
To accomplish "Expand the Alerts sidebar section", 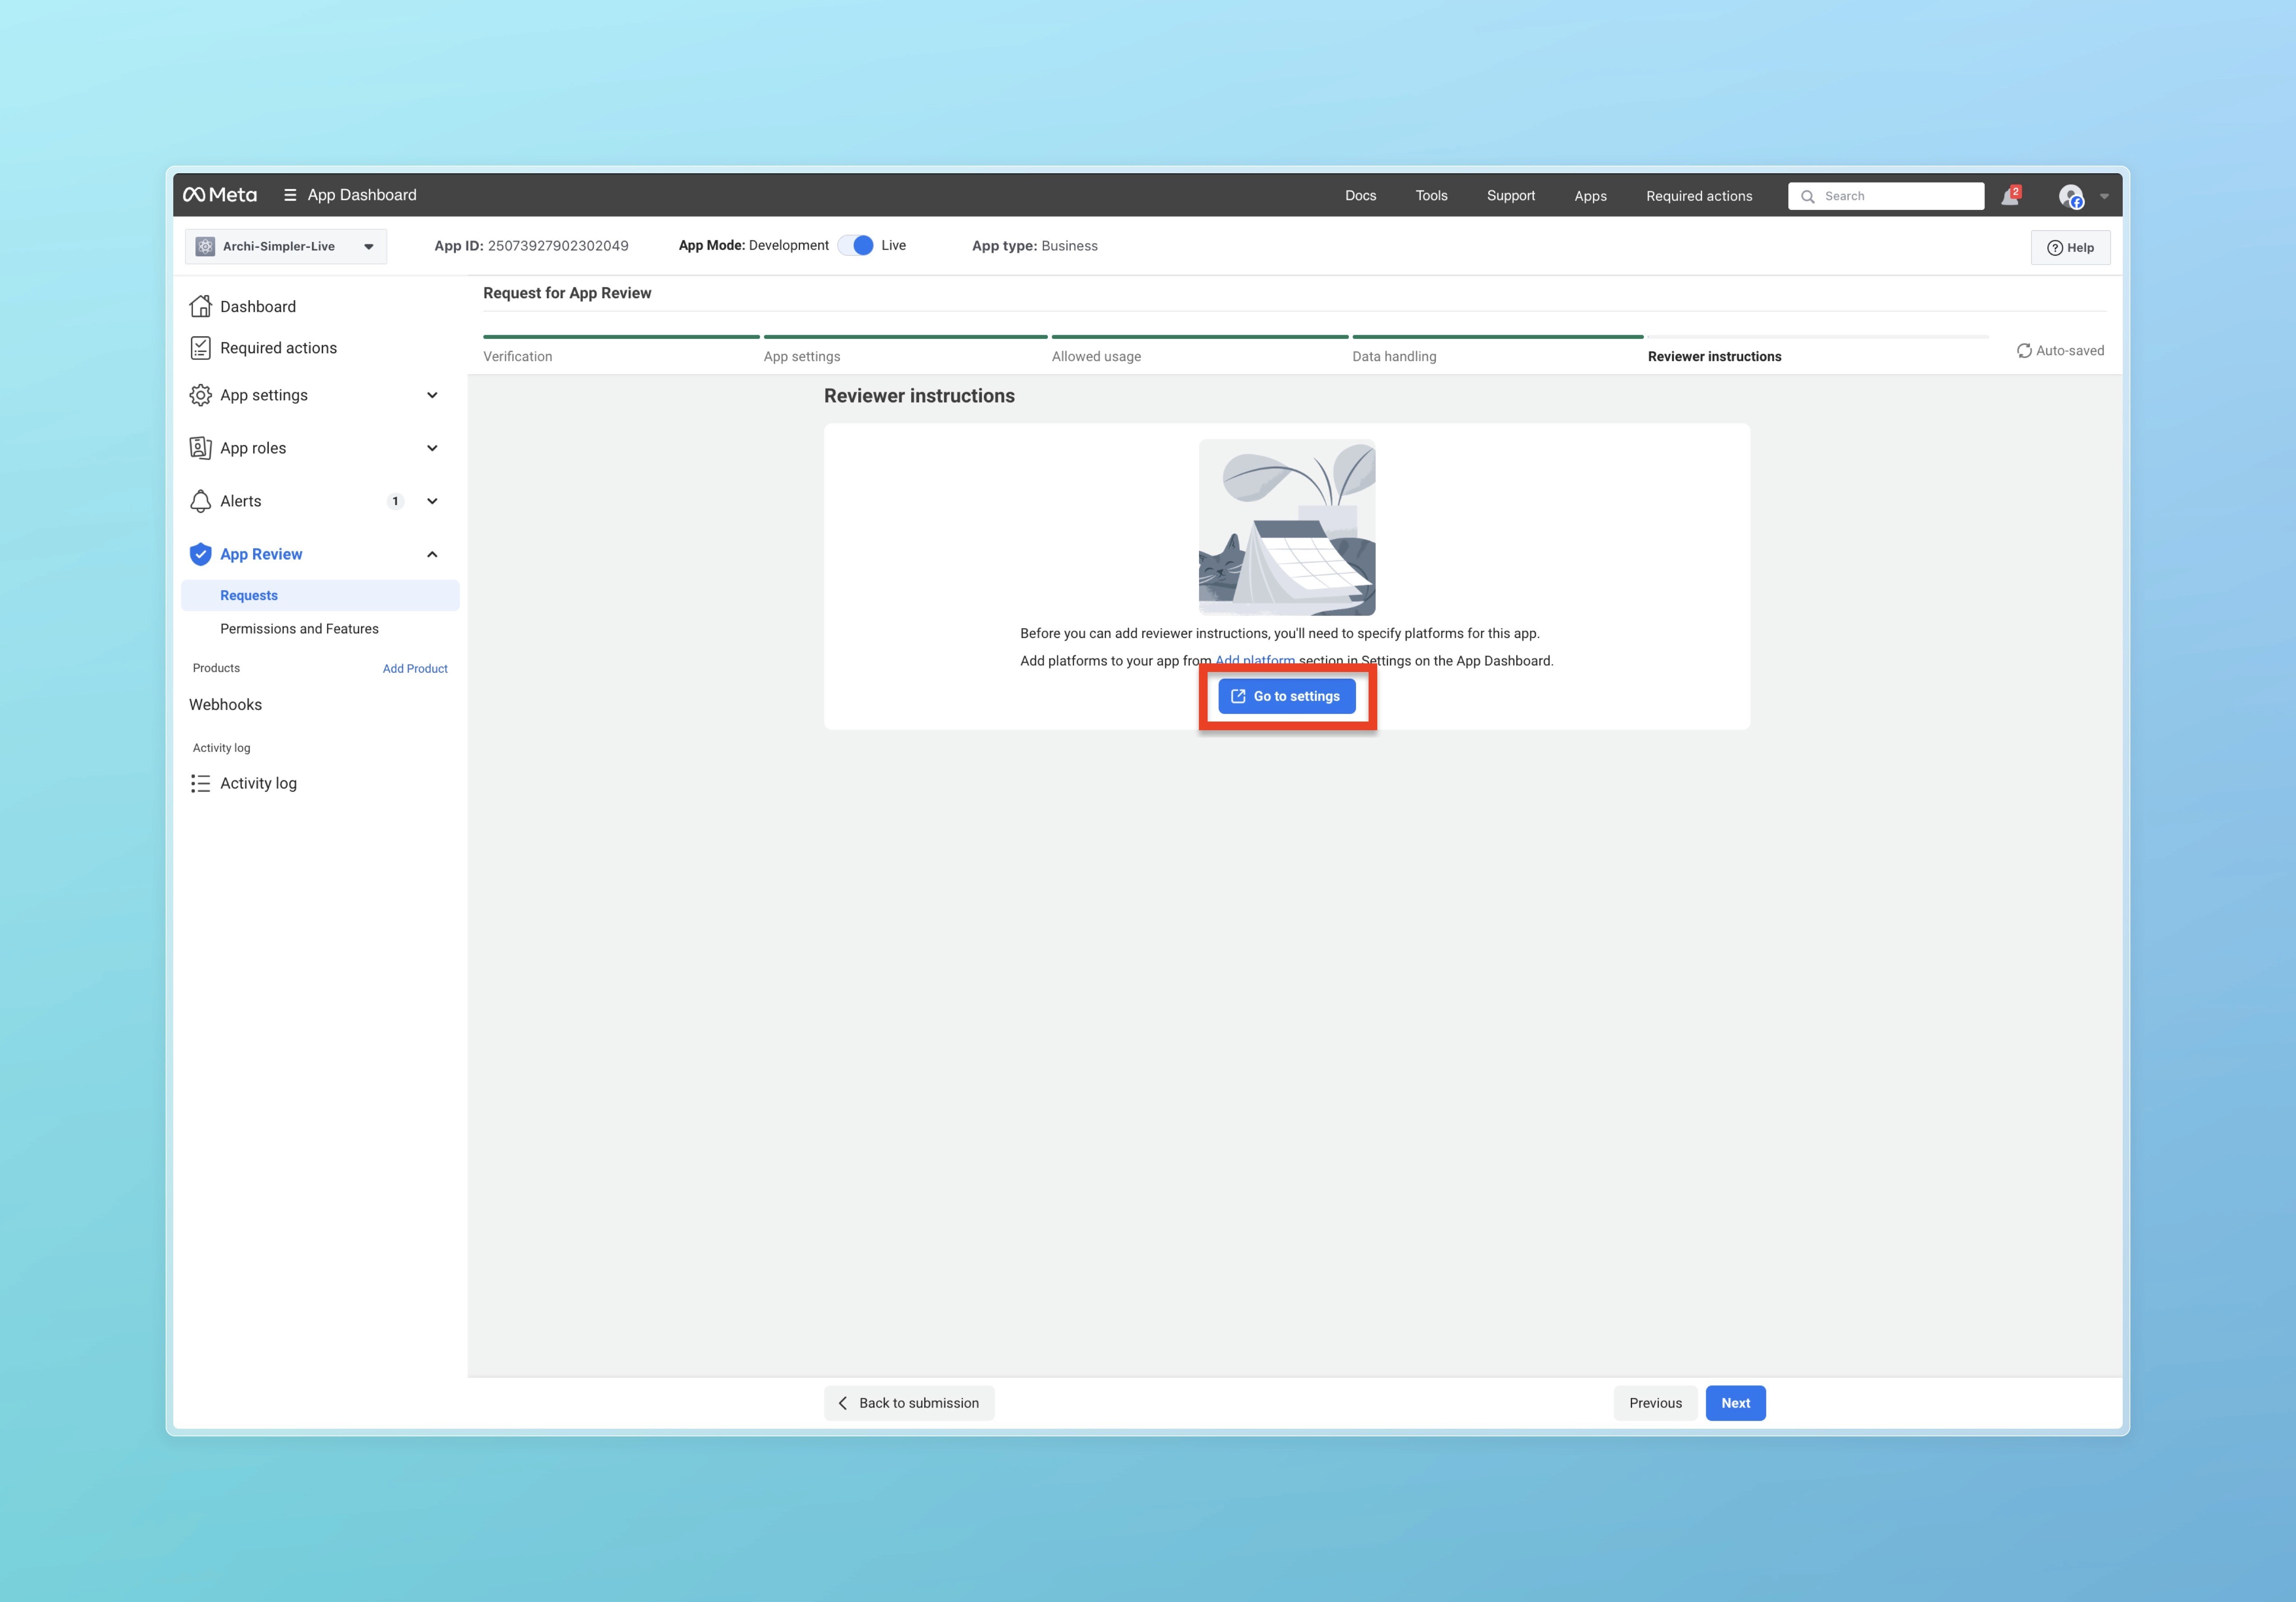I will pos(432,501).
